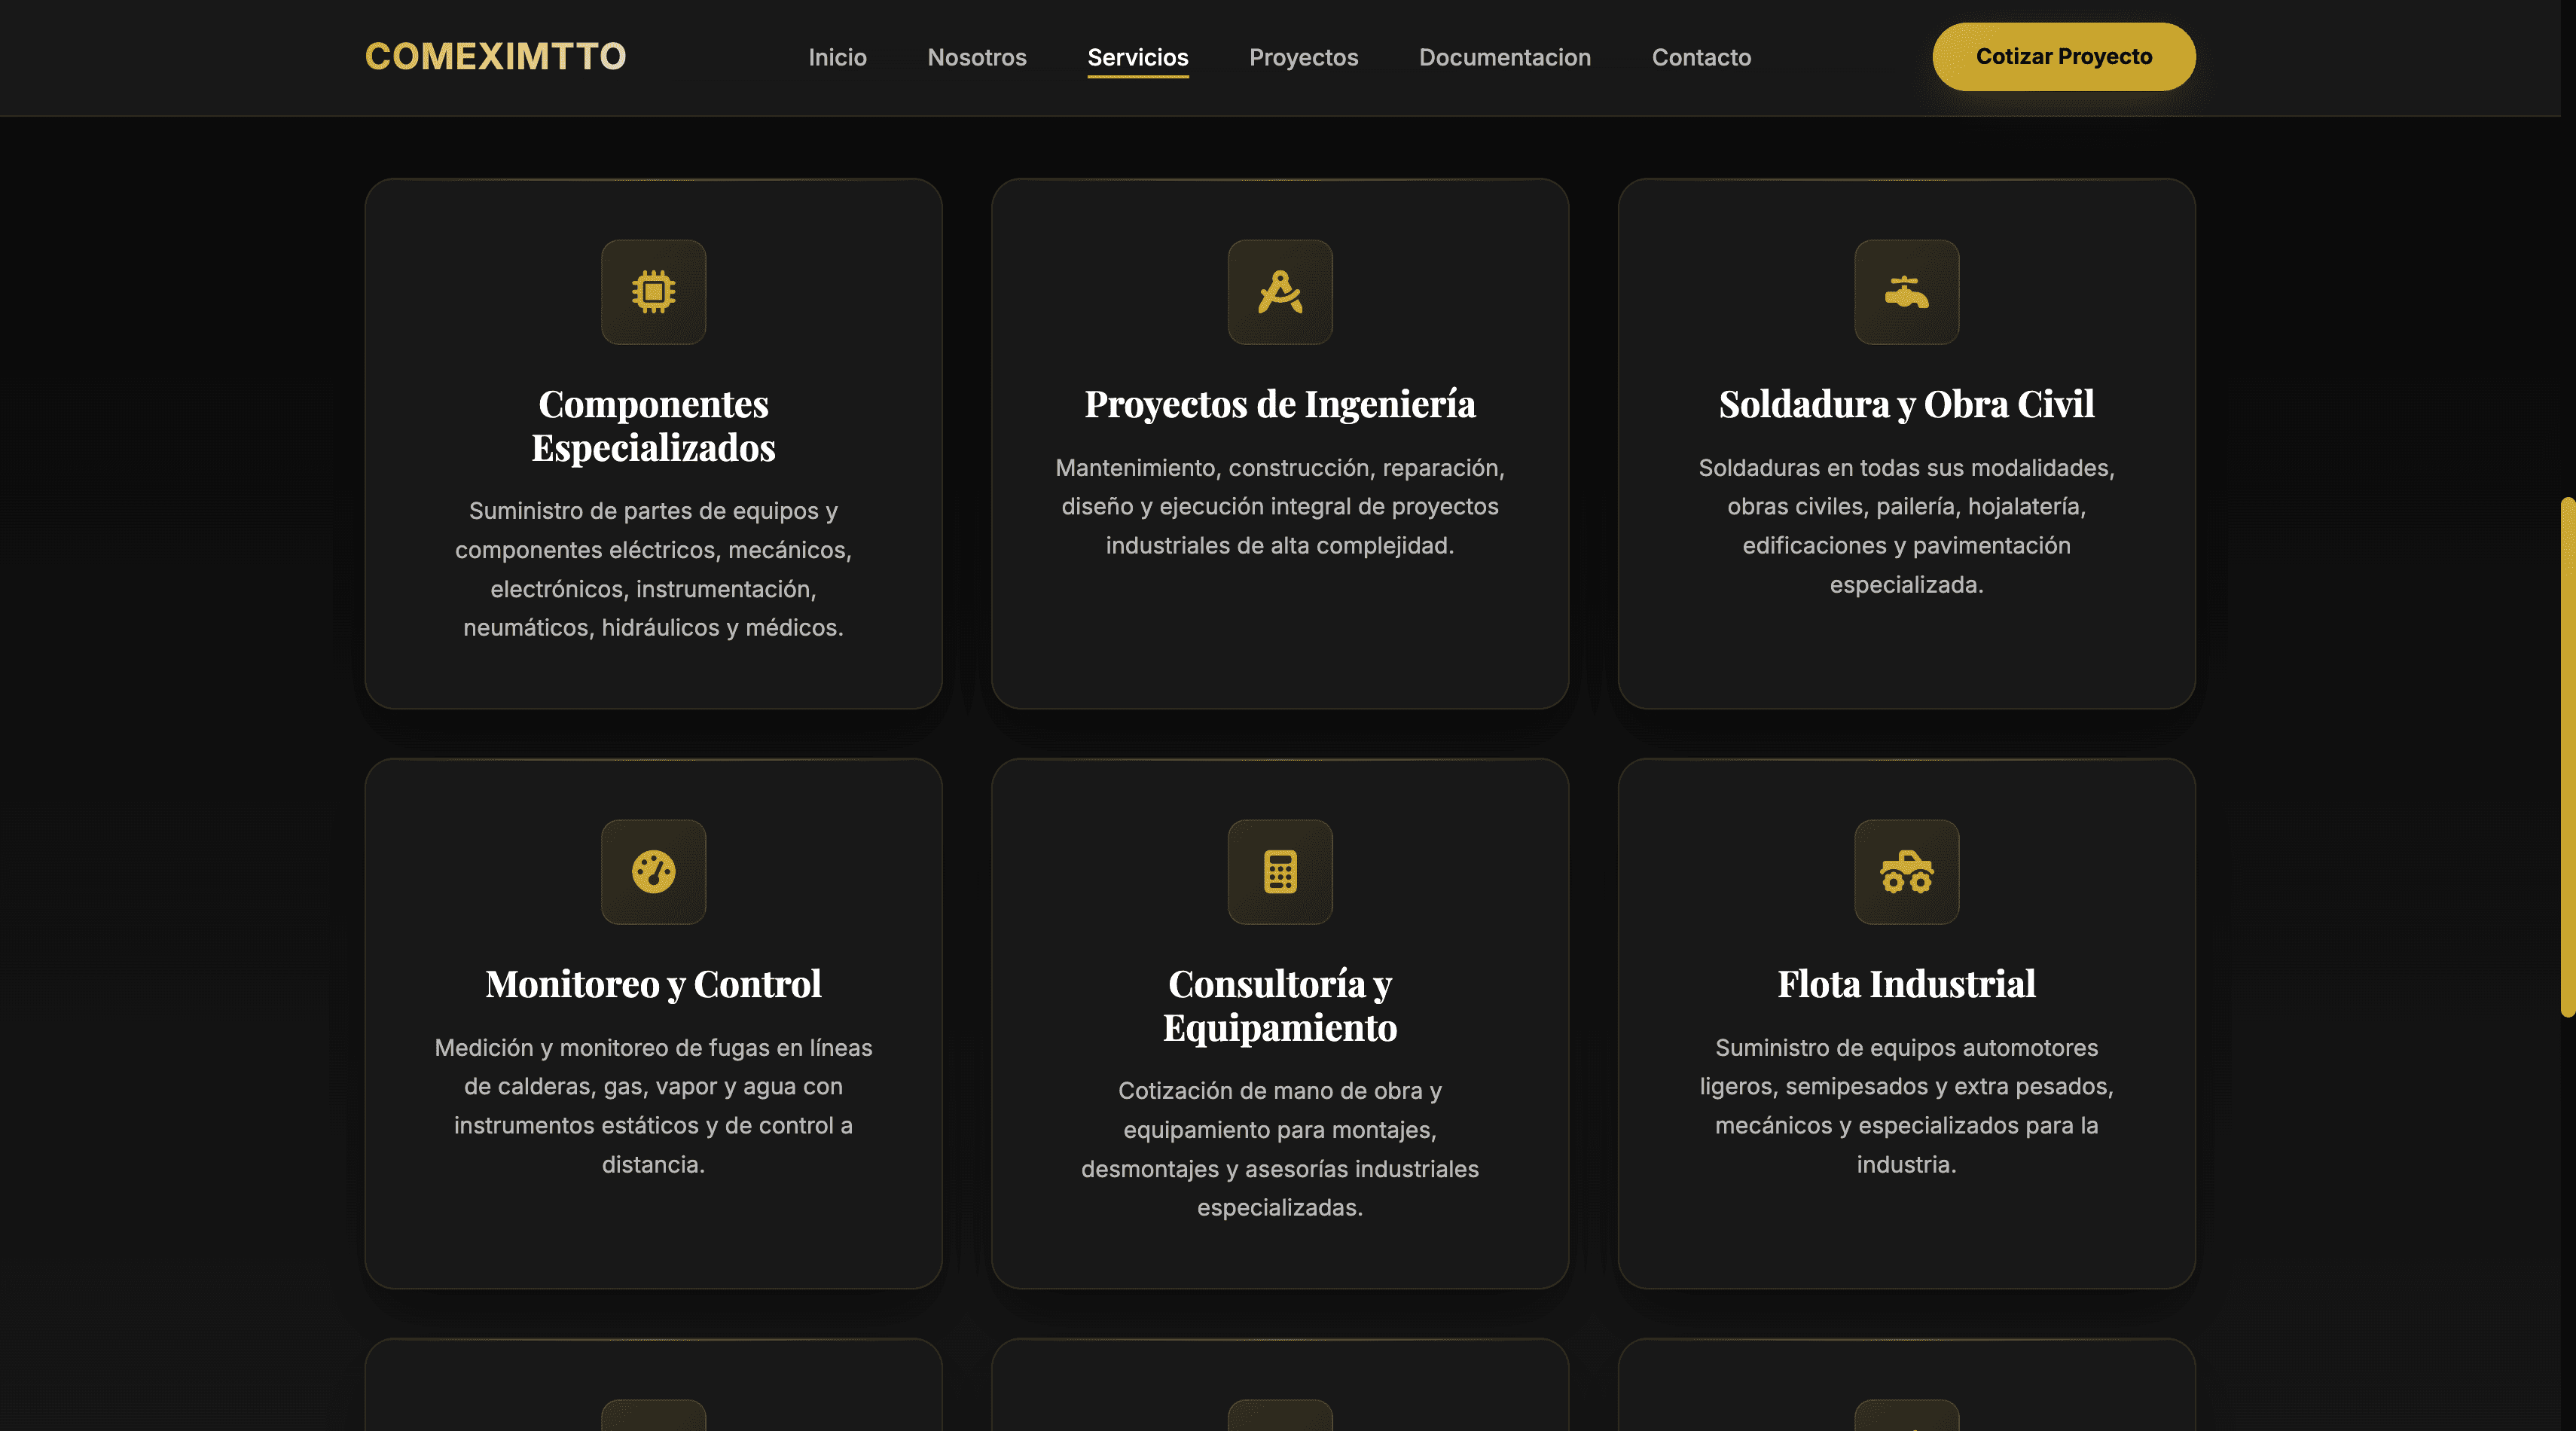The image size is (2576, 1431).
Task: Click the description starting 'Cotización de mano de obra'
Action: click(1280, 1149)
